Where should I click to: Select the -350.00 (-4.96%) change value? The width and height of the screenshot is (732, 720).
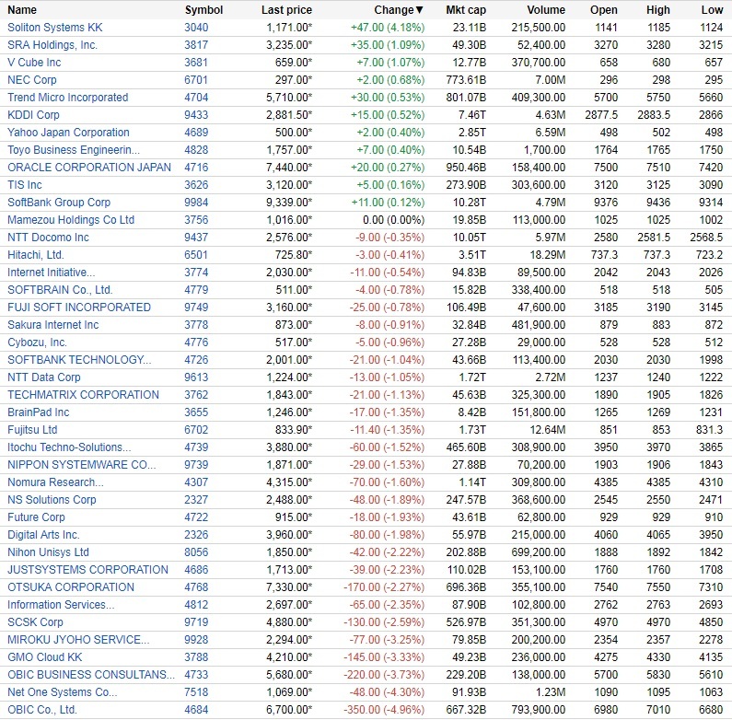(x=384, y=710)
